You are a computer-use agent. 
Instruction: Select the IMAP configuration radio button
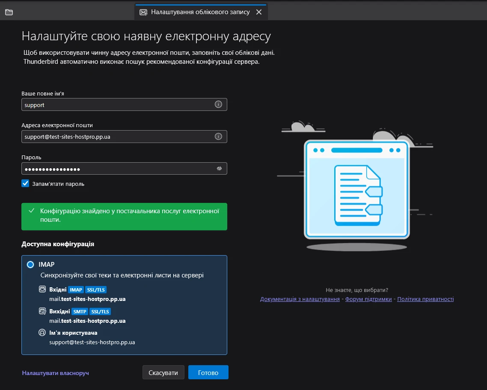30,264
